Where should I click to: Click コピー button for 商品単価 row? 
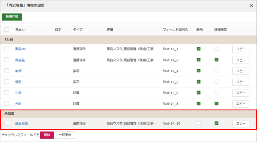click(x=240, y=124)
